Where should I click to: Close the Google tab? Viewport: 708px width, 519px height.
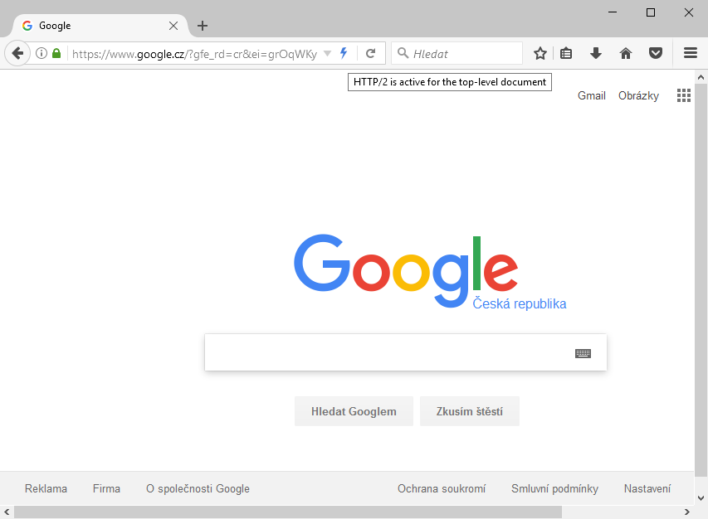click(173, 26)
